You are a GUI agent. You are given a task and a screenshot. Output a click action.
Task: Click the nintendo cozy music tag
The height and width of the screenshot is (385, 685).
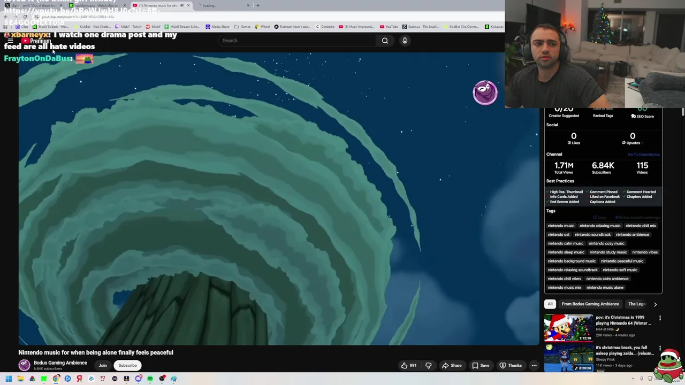pos(606,243)
